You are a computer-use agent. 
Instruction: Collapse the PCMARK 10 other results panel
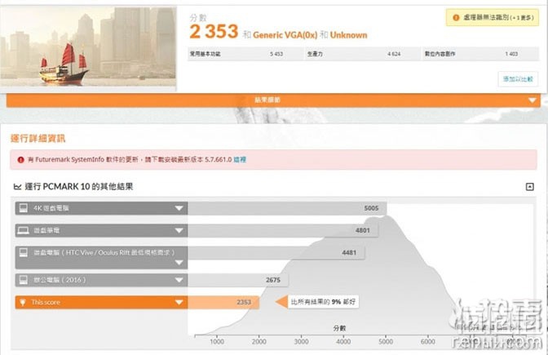[530, 187]
